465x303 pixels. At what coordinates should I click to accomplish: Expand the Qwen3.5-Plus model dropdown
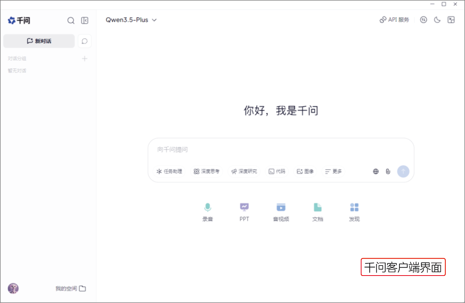click(131, 20)
